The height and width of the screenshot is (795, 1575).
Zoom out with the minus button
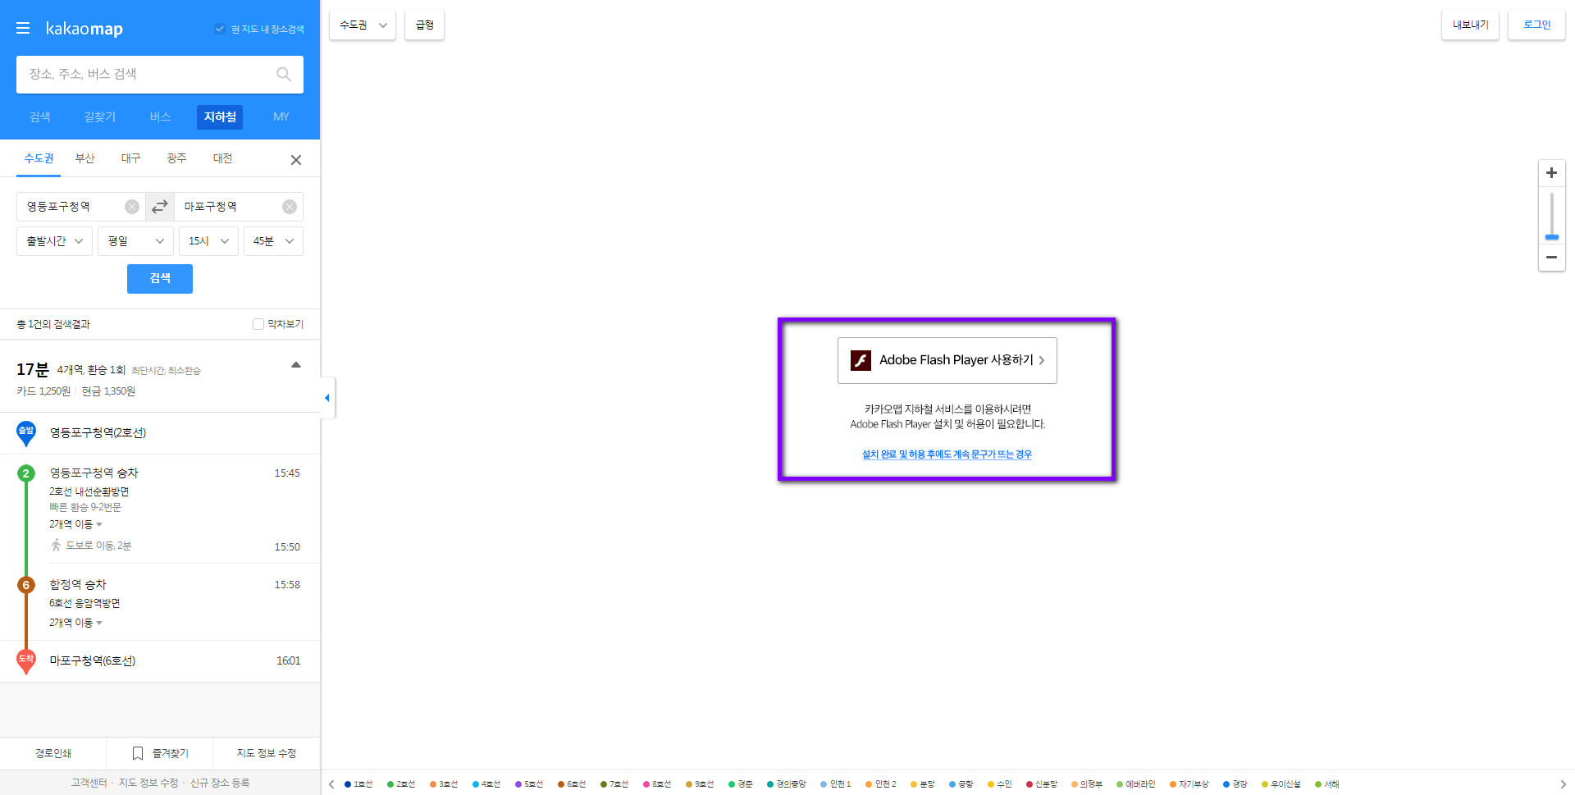(x=1551, y=257)
